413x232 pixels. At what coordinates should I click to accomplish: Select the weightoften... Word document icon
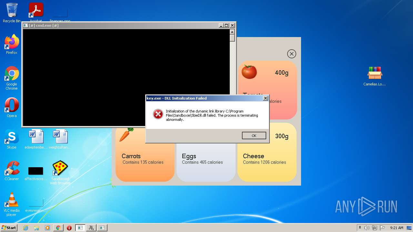(x=60, y=139)
